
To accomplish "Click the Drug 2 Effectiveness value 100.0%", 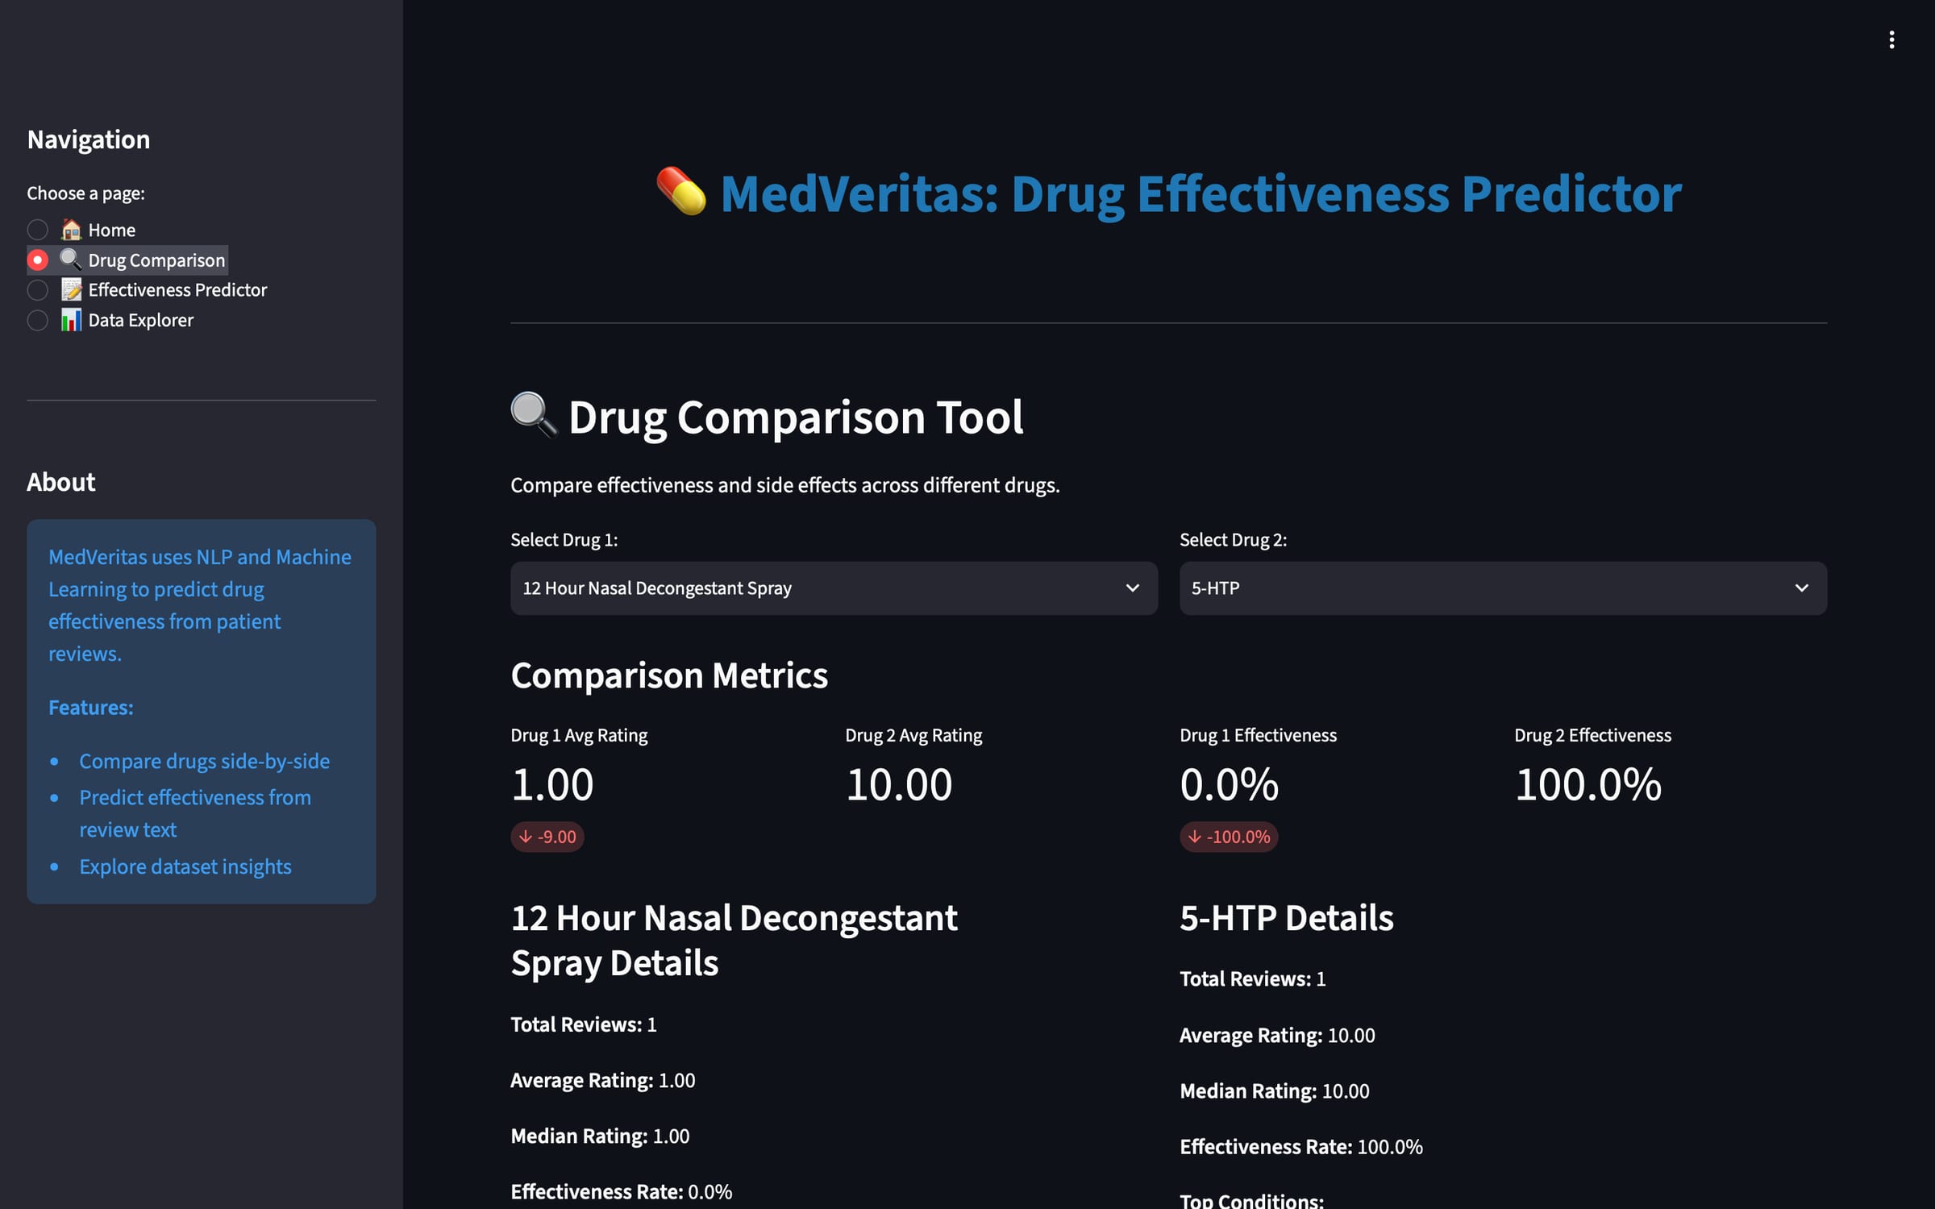I will (1588, 784).
